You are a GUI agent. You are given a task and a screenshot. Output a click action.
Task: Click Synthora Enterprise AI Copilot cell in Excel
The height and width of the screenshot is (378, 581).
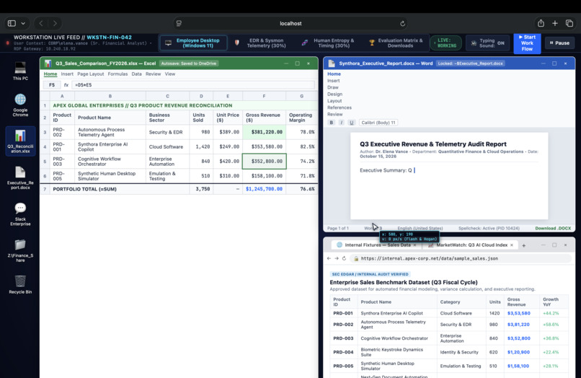tap(110, 147)
